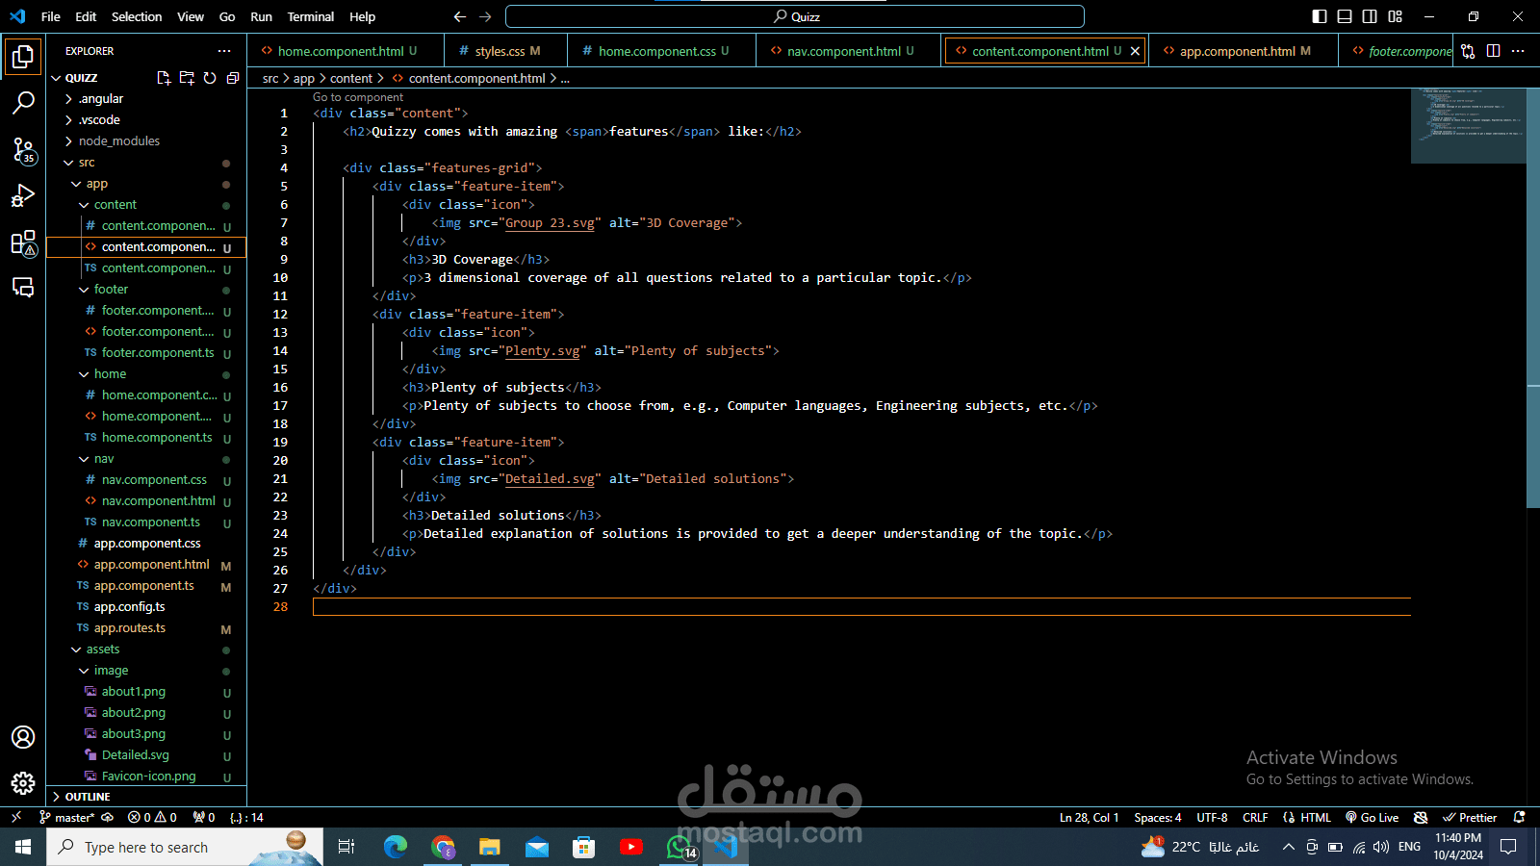Open the Search view in activity bar
The image size is (1540, 866).
(23, 102)
